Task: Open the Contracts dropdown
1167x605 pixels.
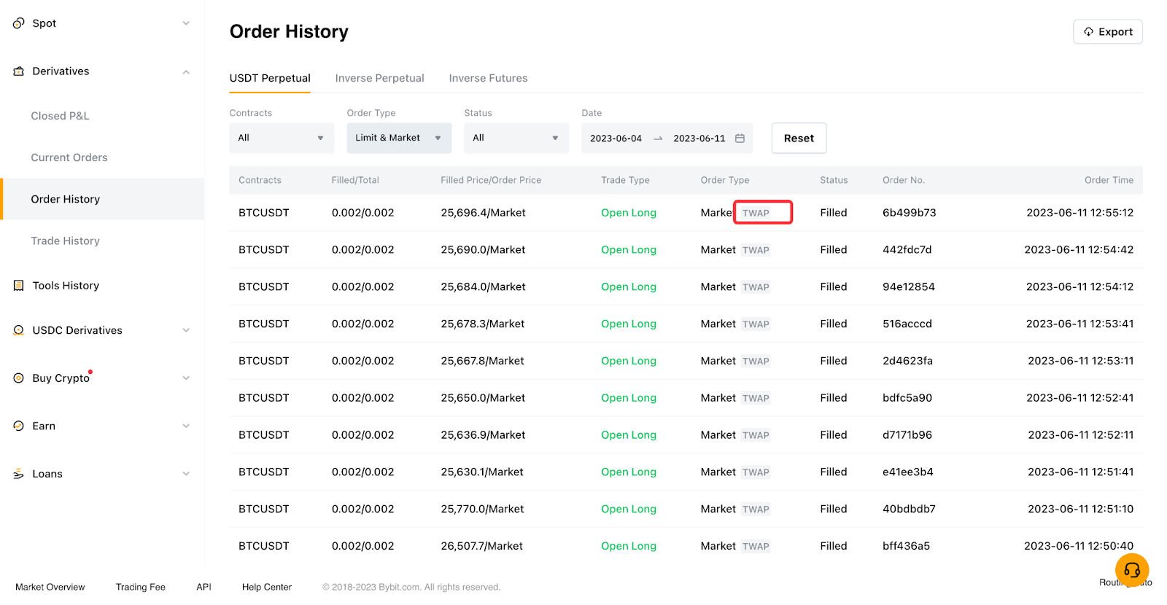Action: click(x=282, y=138)
